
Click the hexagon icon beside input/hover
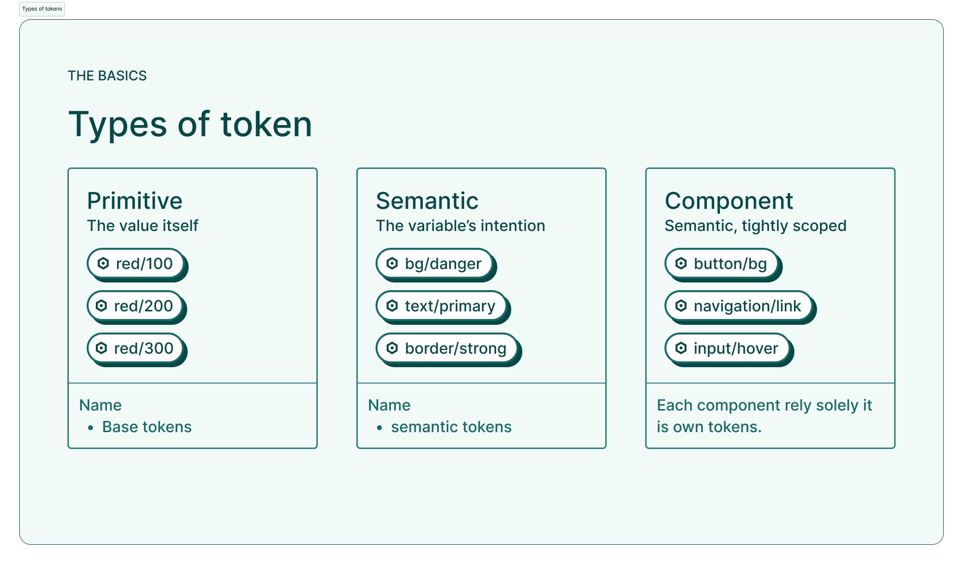pyautogui.click(x=681, y=348)
